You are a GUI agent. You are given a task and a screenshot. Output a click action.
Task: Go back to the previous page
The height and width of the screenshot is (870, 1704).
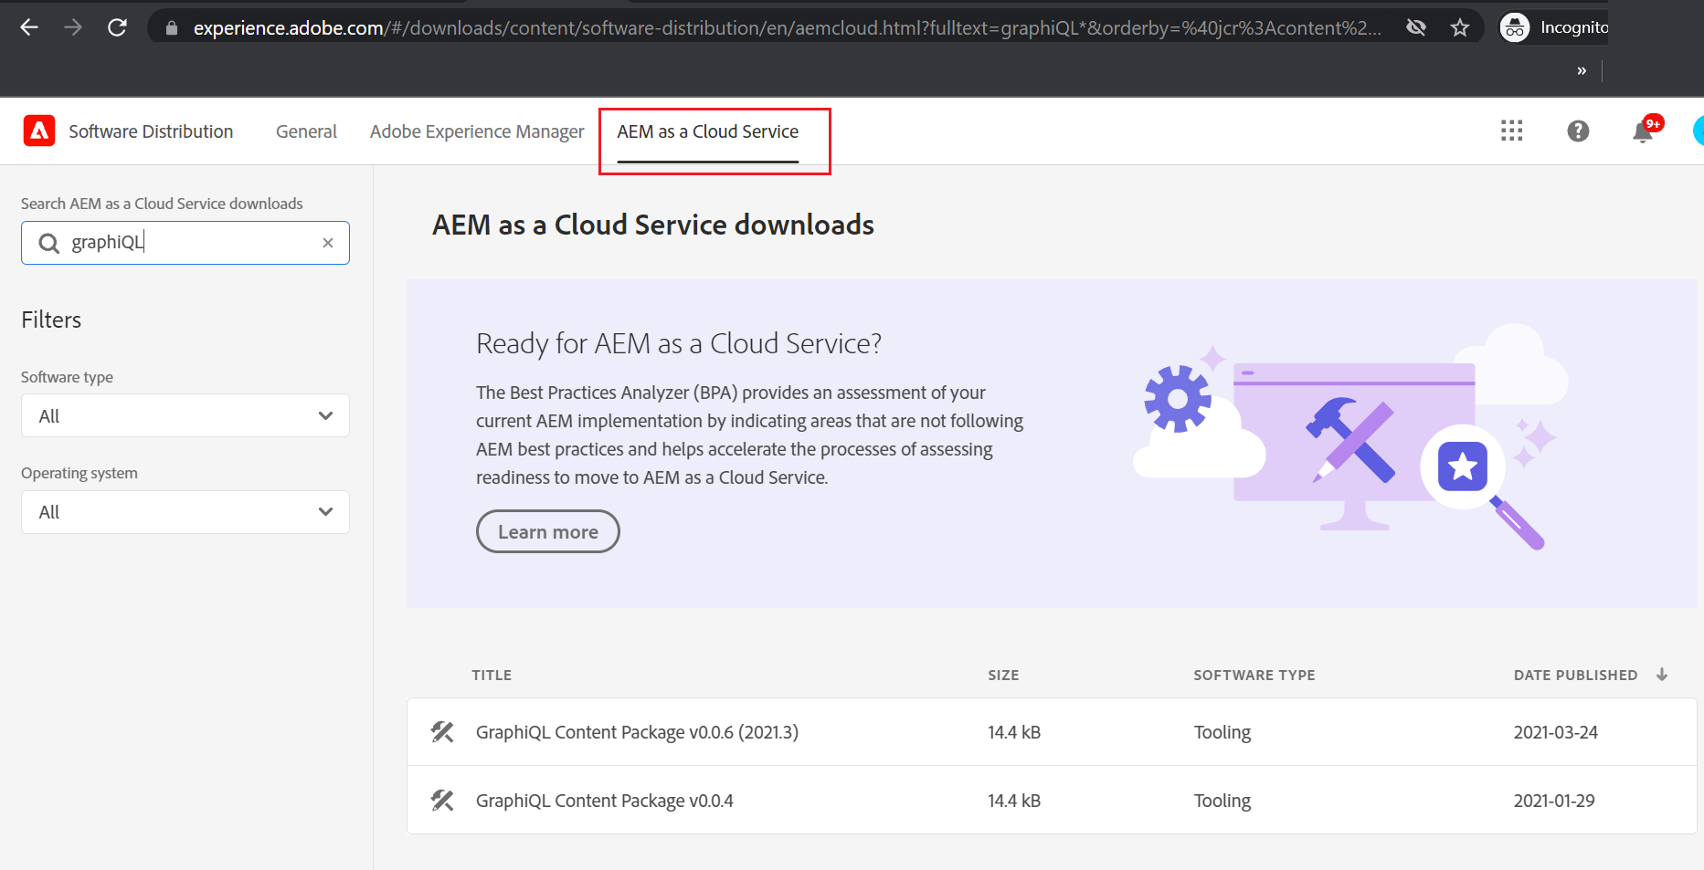click(x=29, y=27)
